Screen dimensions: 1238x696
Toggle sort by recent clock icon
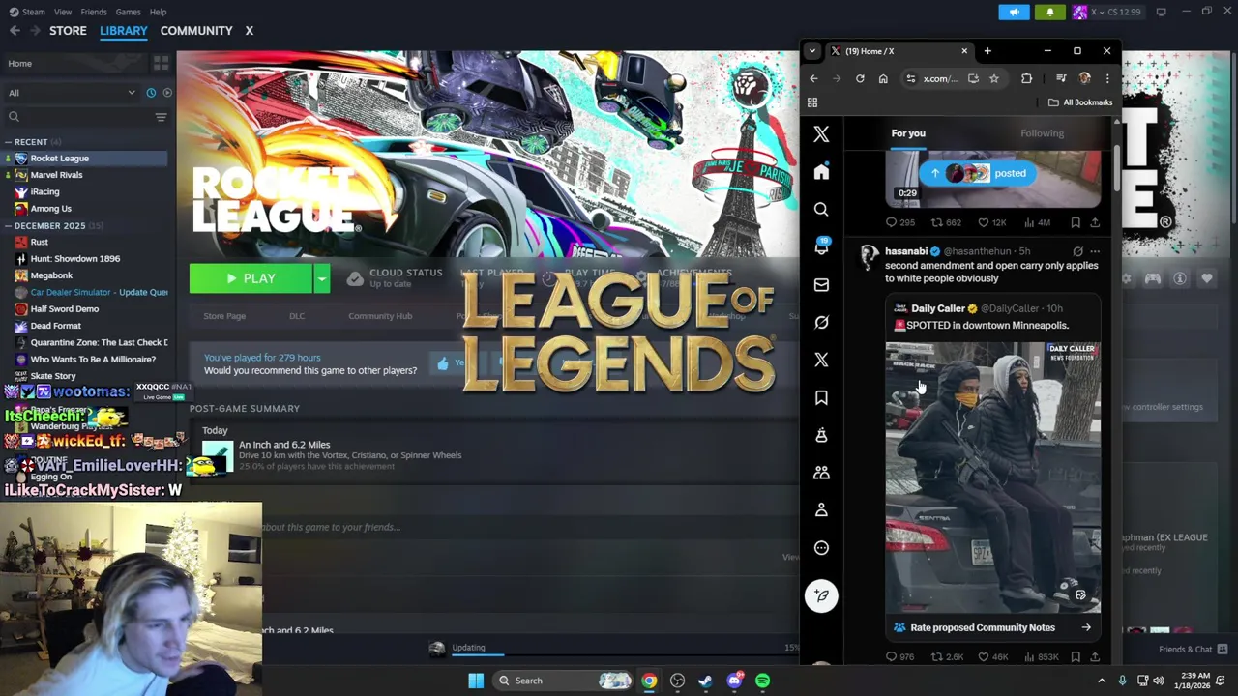point(151,93)
